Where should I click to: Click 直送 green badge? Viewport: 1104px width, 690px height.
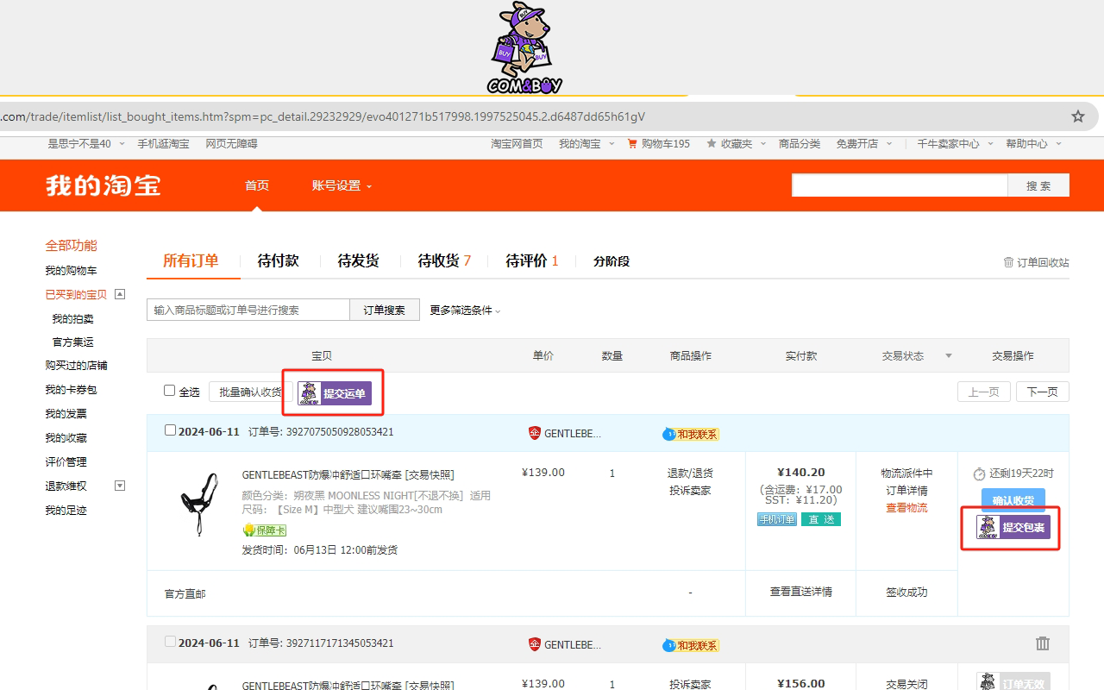point(821,519)
